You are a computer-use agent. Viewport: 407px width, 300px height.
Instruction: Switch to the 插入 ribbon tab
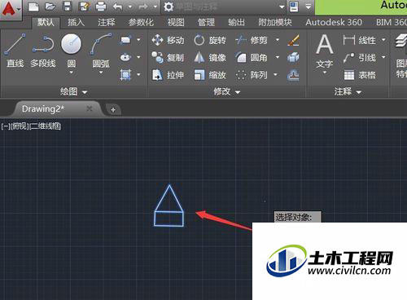click(76, 22)
